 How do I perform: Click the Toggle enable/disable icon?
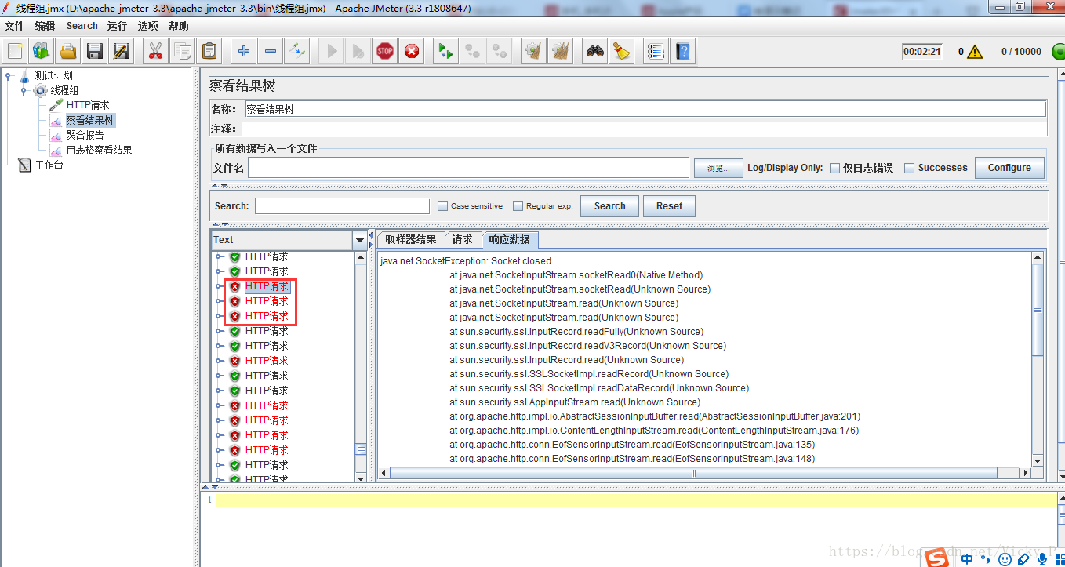pyautogui.click(x=297, y=52)
